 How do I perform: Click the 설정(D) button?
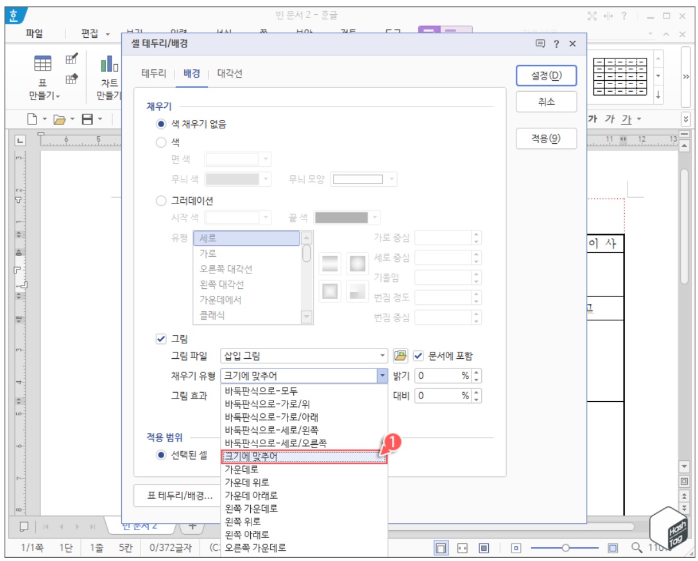click(546, 76)
